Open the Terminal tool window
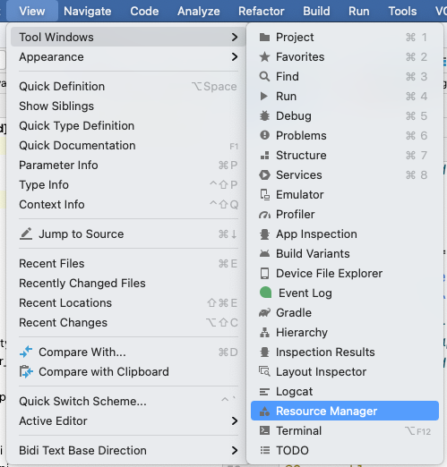 tap(345, 430)
